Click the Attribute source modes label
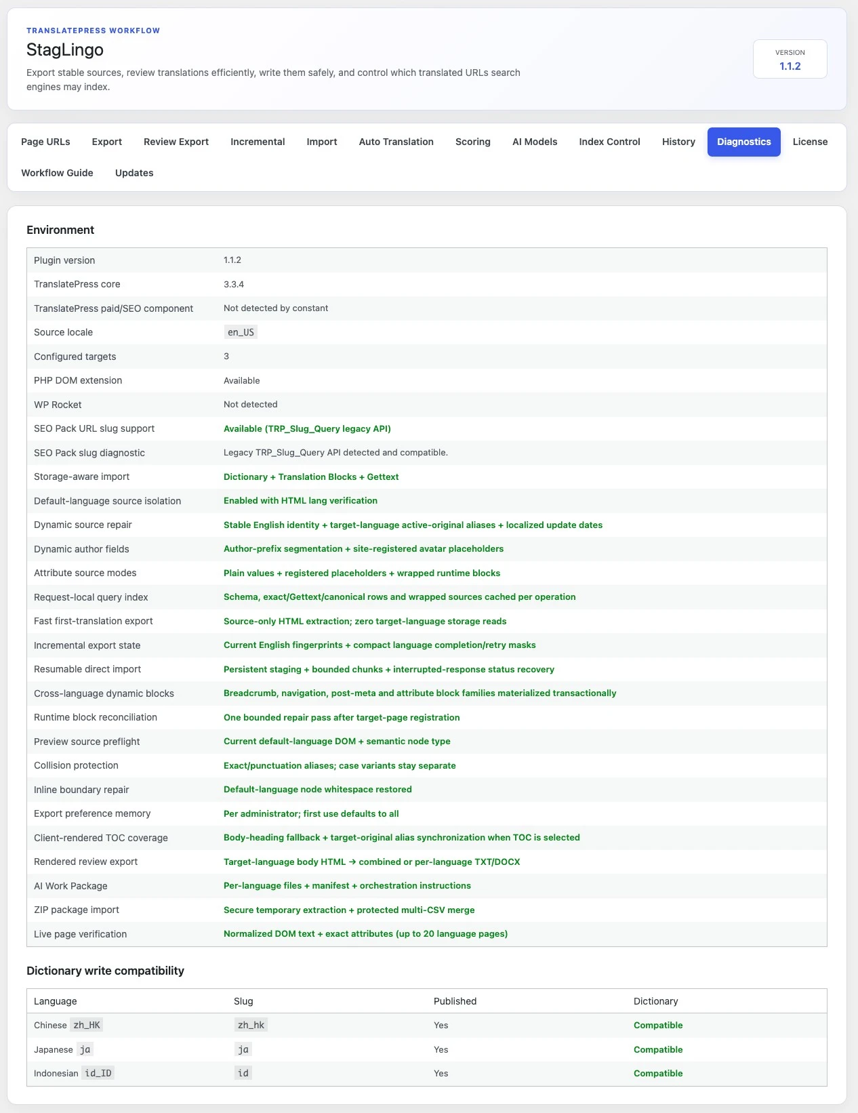 pyautogui.click(x=85, y=573)
